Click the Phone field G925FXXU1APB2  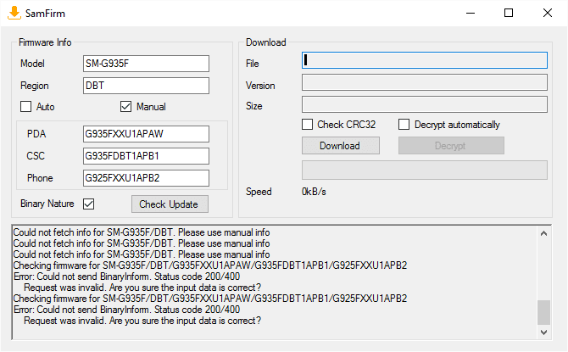click(146, 178)
